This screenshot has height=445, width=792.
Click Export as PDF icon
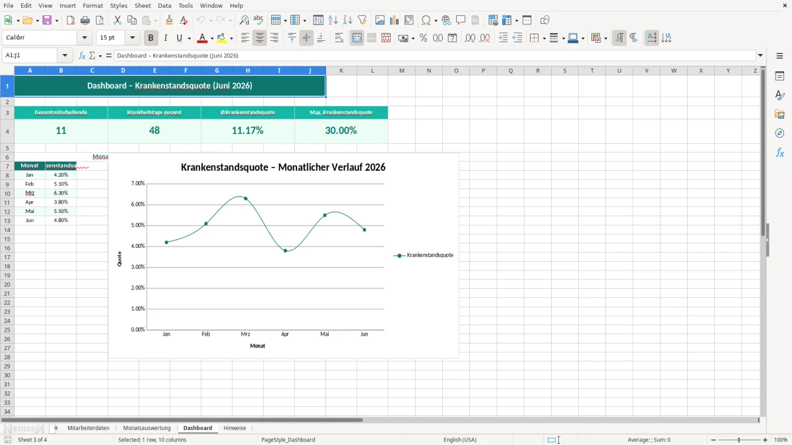[x=71, y=20]
